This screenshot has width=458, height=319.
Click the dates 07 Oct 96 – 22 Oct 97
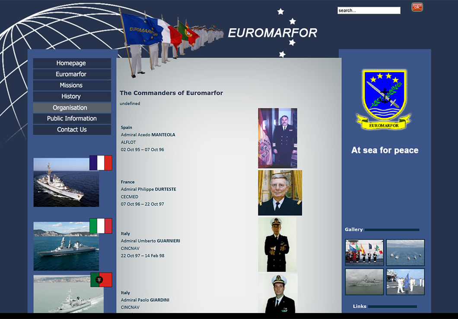pyautogui.click(x=143, y=204)
